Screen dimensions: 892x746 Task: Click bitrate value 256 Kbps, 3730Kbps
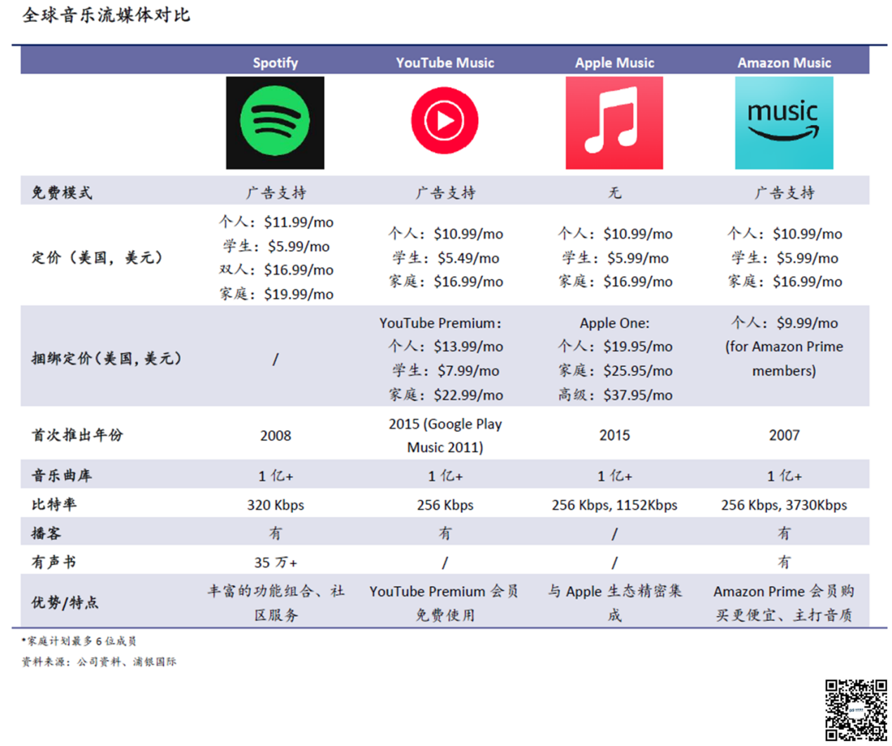(x=784, y=505)
